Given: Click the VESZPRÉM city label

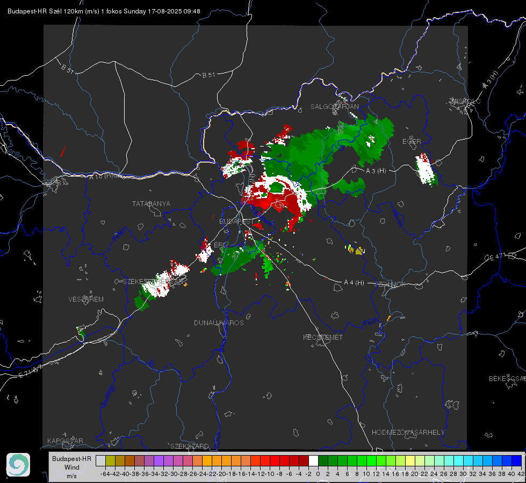Looking at the screenshot, I should coord(86,299).
